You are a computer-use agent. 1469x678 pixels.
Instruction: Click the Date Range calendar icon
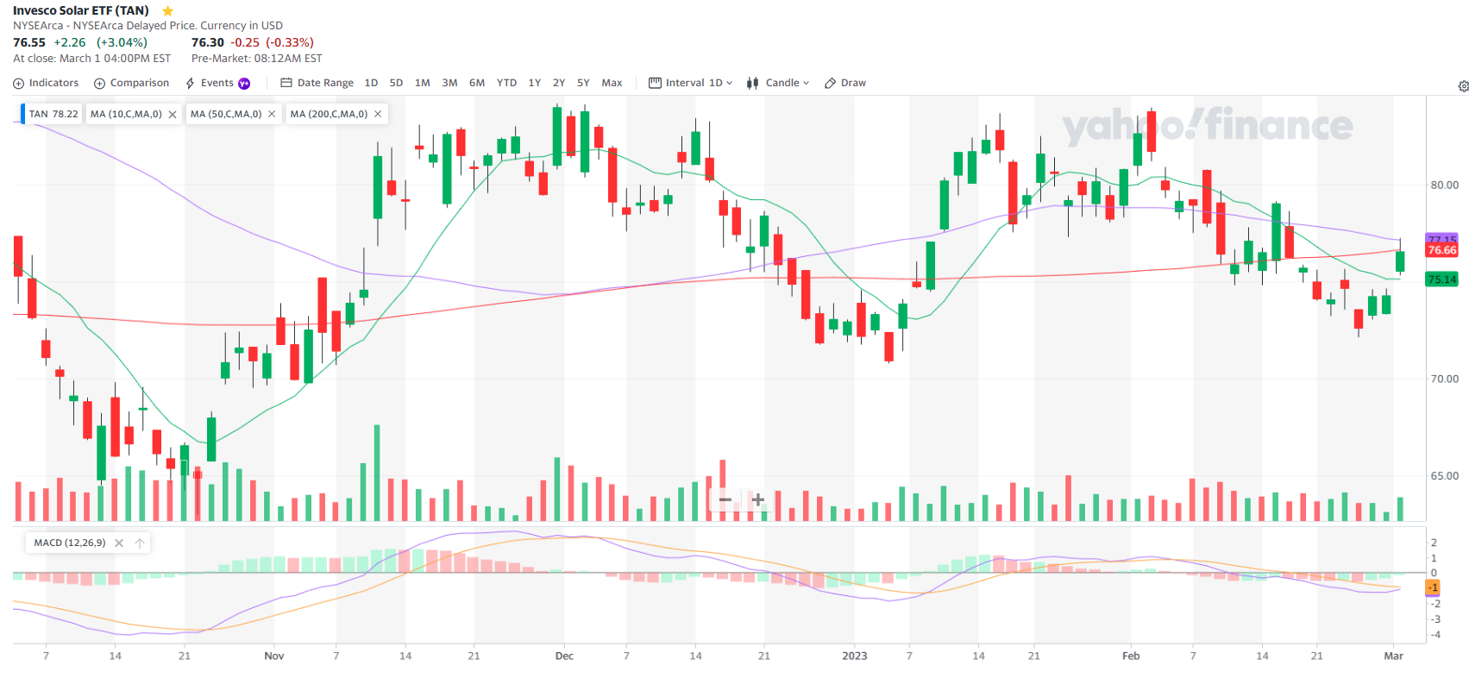click(286, 83)
